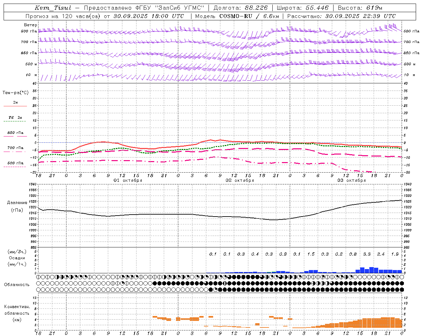The height and width of the screenshot is (336, 421).
Task: Click the (км) convective cloud unit label
Action: [x=17, y=320]
